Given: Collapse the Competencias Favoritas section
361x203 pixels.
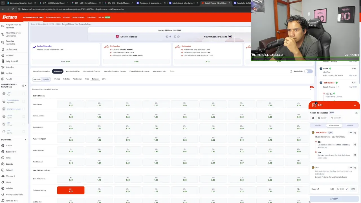Looking at the screenshot, I should [26, 85].
